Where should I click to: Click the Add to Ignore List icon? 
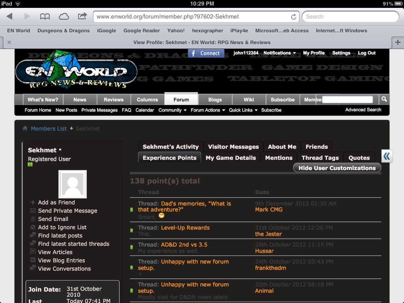(x=33, y=227)
